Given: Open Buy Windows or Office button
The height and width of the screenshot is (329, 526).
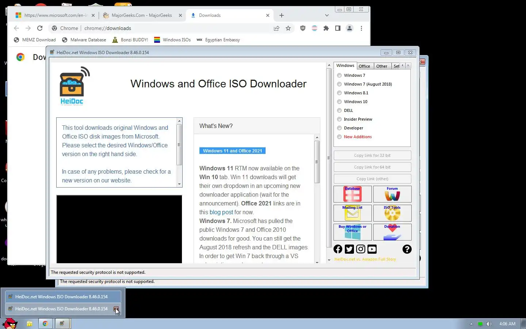Looking at the screenshot, I should tap(352, 232).
